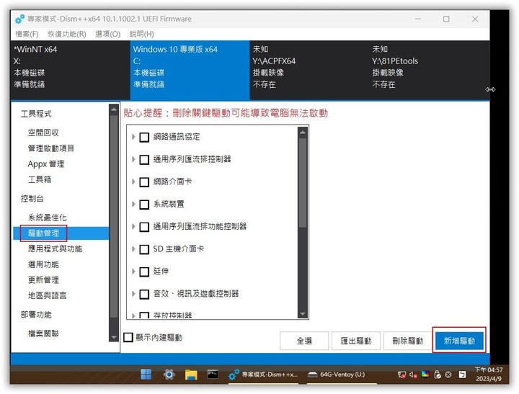Open Appx 管理 in the sidebar
This screenshot has height=394, width=519.
pos(46,164)
